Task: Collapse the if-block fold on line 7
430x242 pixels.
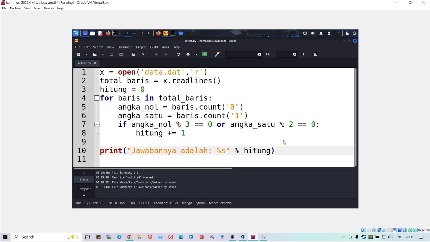Action: (x=97, y=124)
